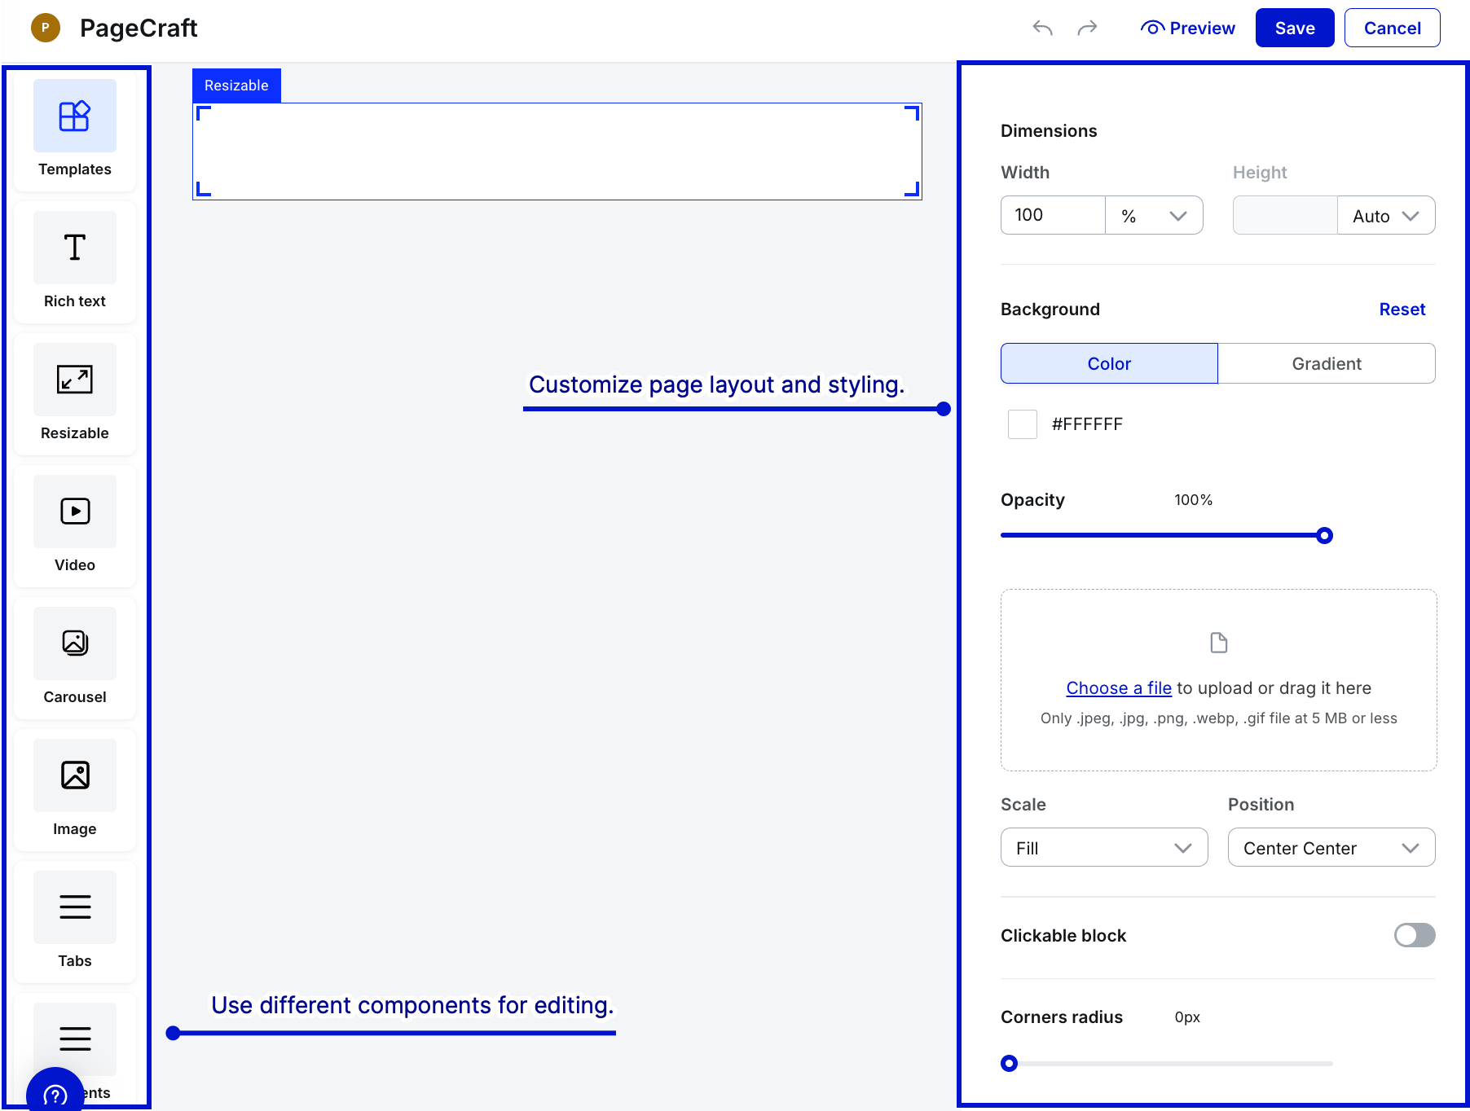Expand the Height Auto dropdown

pos(1385,216)
